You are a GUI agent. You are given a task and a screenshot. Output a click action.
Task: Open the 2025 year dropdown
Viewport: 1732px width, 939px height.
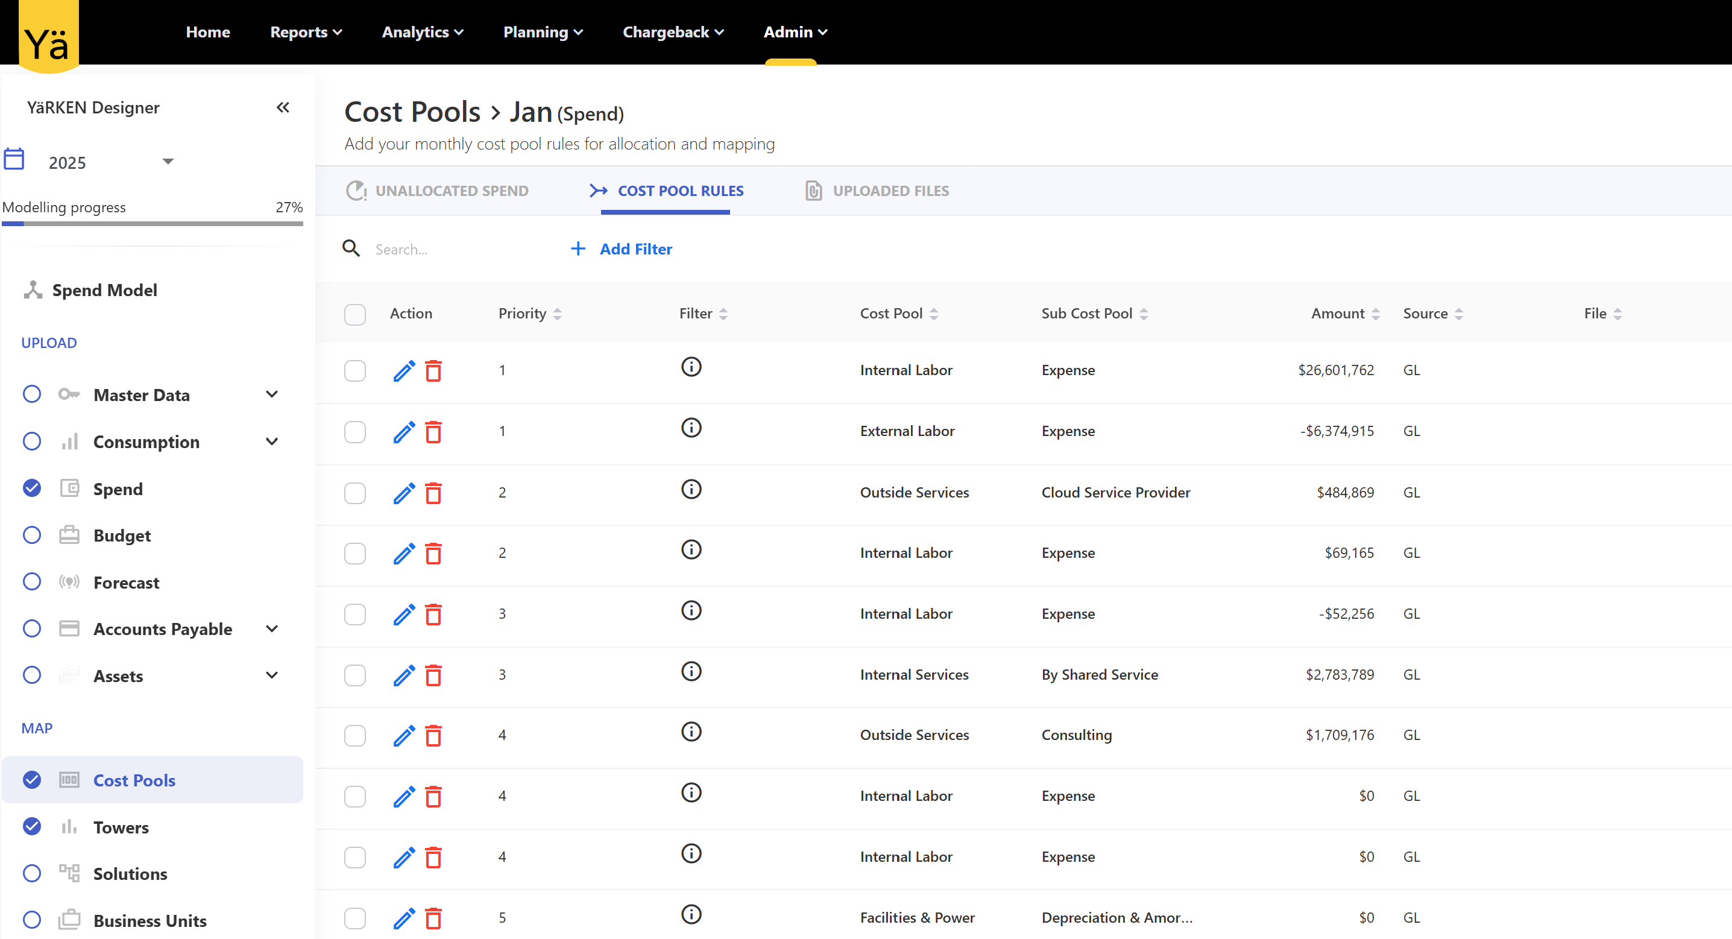pyautogui.click(x=168, y=162)
